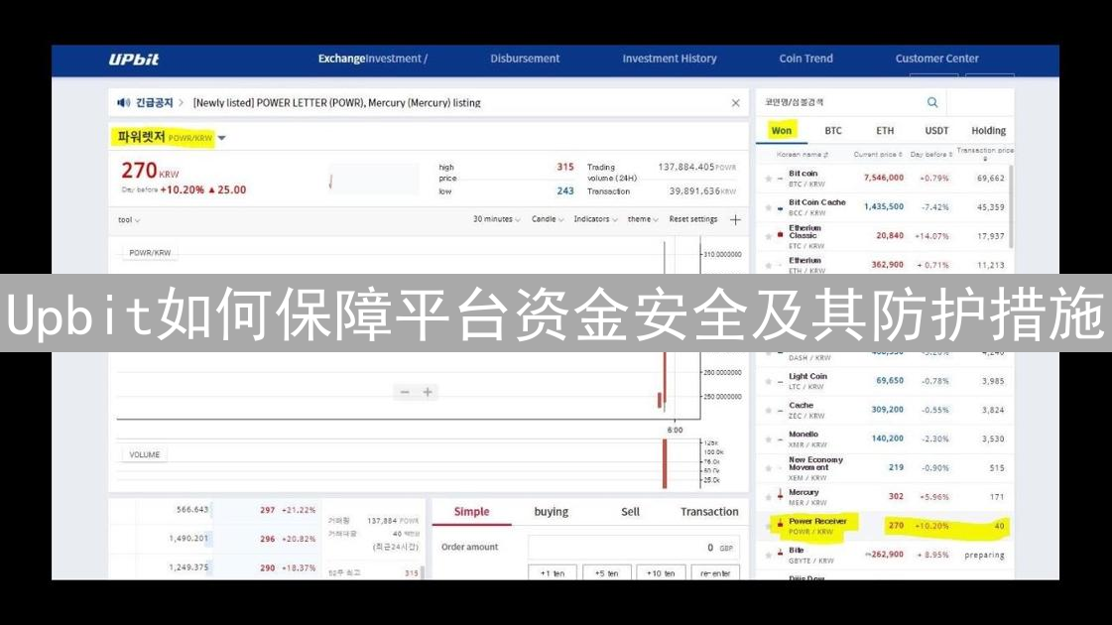Open the Disbursement menu
The width and height of the screenshot is (1112, 625).
point(525,59)
